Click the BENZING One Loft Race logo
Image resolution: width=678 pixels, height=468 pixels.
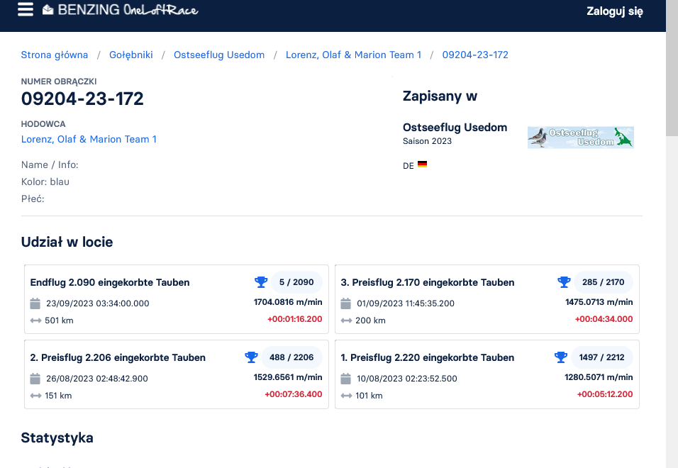point(120,10)
